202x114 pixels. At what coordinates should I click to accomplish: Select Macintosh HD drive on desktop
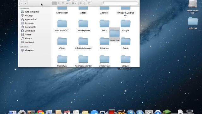pos(193,4)
